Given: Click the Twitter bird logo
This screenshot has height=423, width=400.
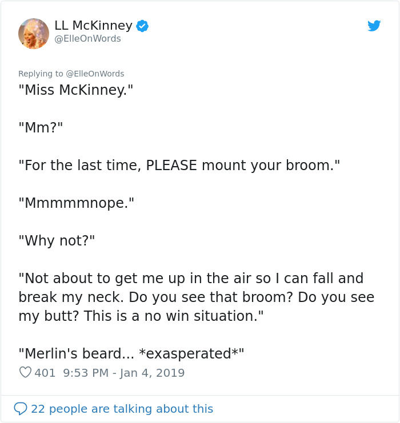Looking at the screenshot, I should (374, 26).
